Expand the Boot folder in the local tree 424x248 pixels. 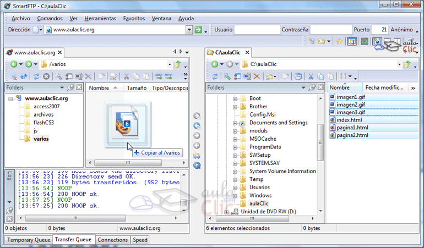235,99
